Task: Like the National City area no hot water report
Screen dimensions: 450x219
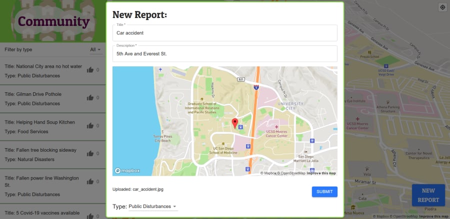Action: coord(90,70)
